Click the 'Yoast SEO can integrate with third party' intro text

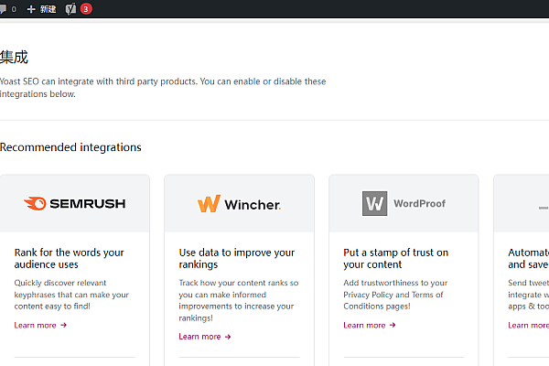tap(163, 88)
